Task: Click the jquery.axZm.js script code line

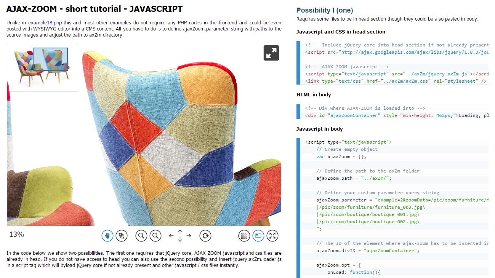Action: 396,74
